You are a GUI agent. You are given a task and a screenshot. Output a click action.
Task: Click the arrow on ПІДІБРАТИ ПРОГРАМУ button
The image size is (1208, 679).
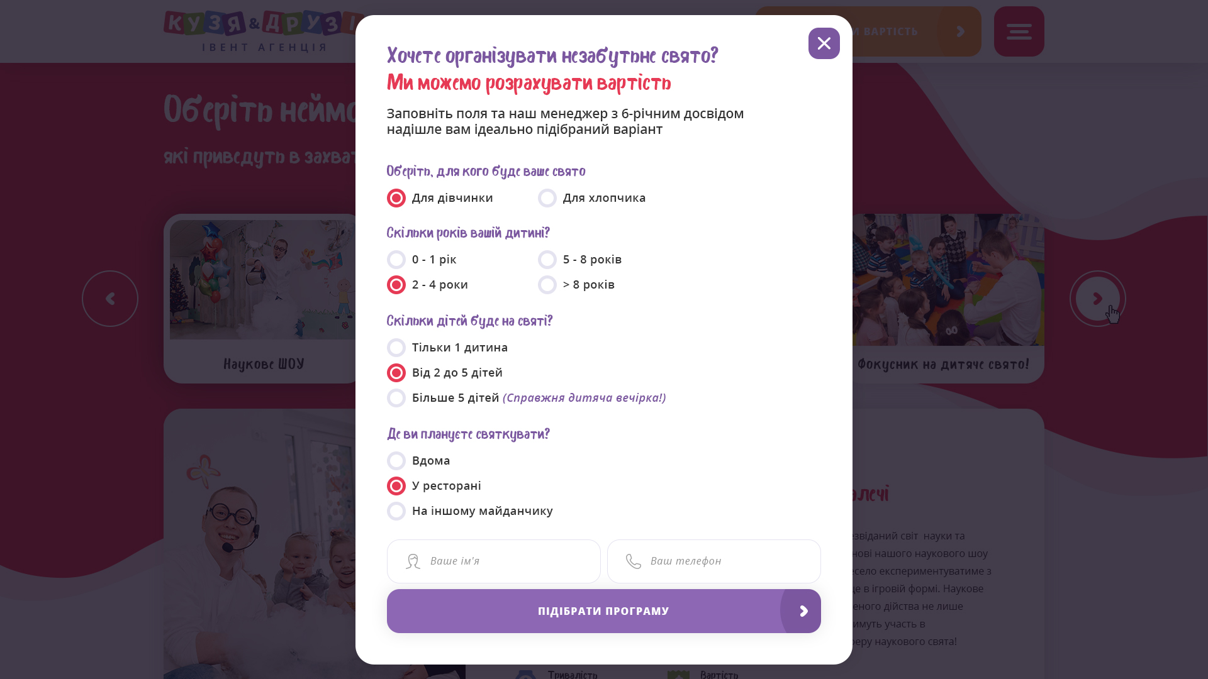[803, 611]
